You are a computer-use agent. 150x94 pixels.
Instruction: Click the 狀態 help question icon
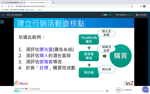102,15
